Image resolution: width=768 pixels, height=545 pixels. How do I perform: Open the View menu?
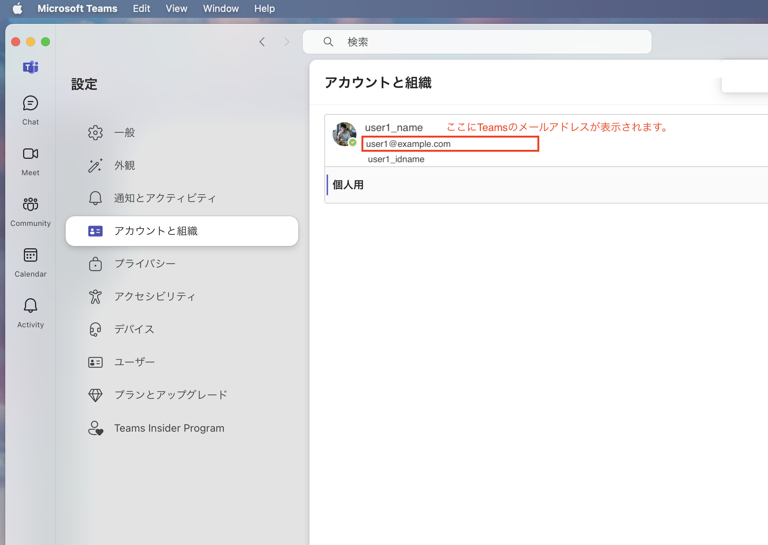pyautogui.click(x=176, y=8)
